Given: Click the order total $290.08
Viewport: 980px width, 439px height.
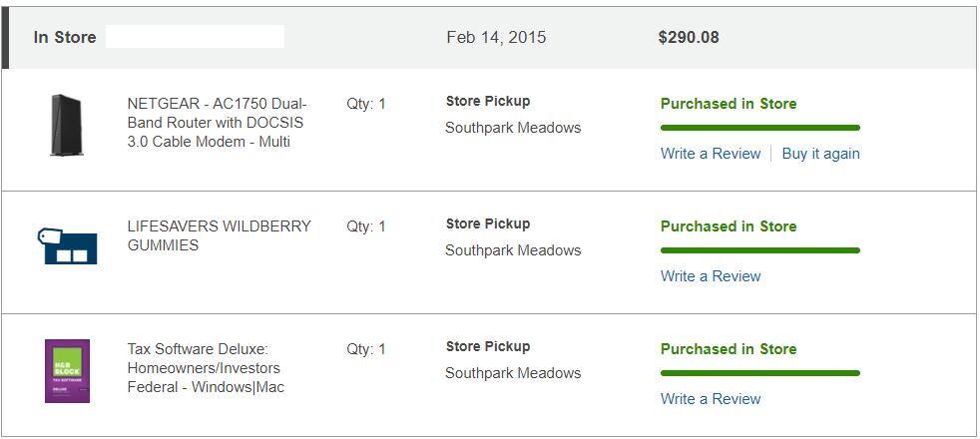Looking at the screenshot, I should [x=688, y=37].
